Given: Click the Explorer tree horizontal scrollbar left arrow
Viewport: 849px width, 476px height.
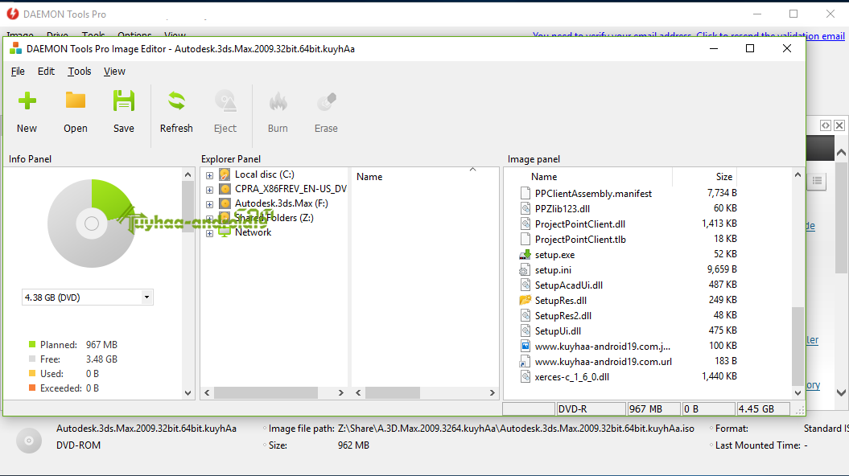Looking at the screenshot, I should tap(207, 392).
